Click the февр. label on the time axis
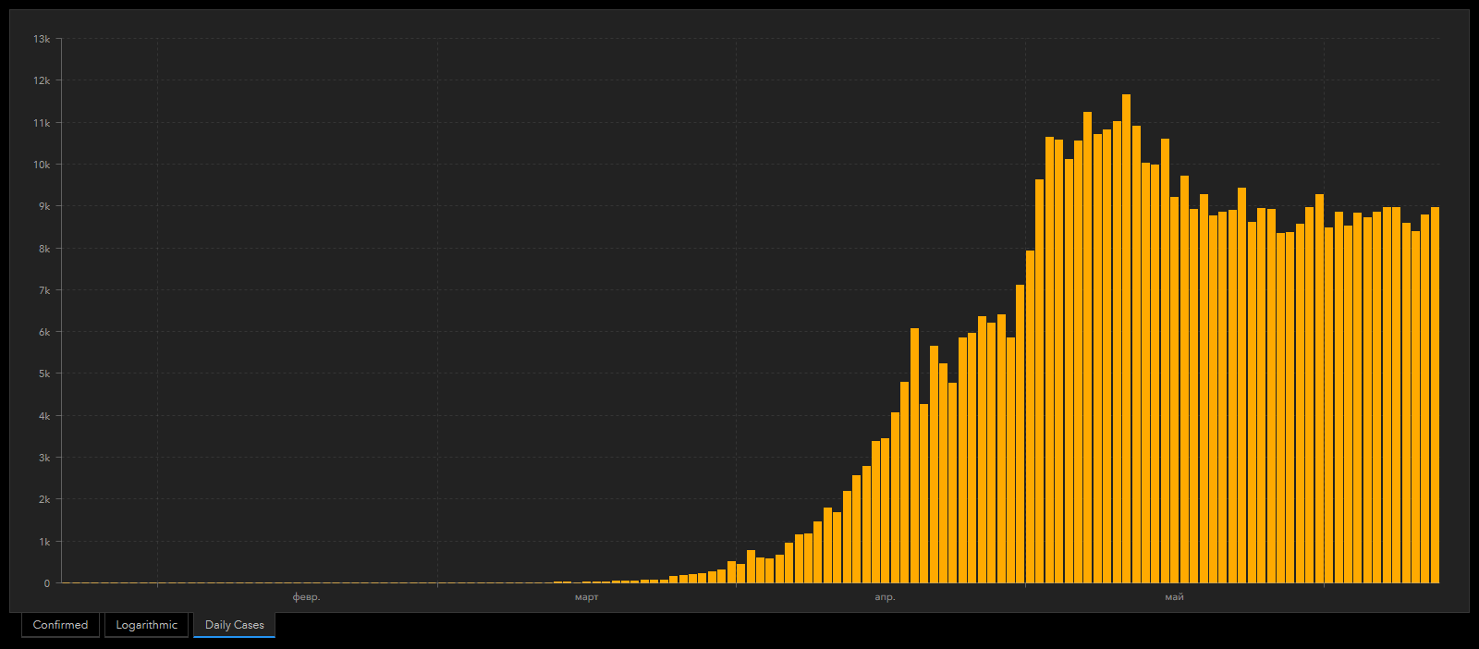 (306, 597)
